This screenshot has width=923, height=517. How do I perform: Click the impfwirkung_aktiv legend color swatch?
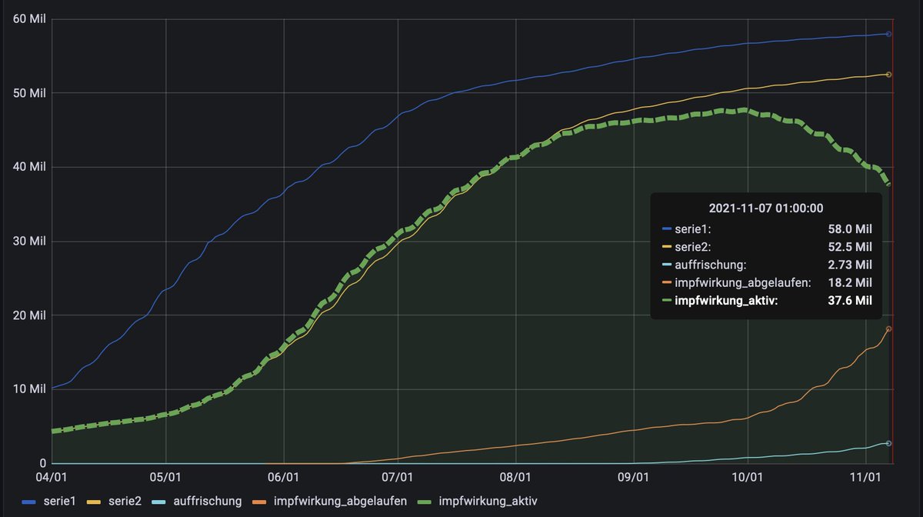coord(425,502)
